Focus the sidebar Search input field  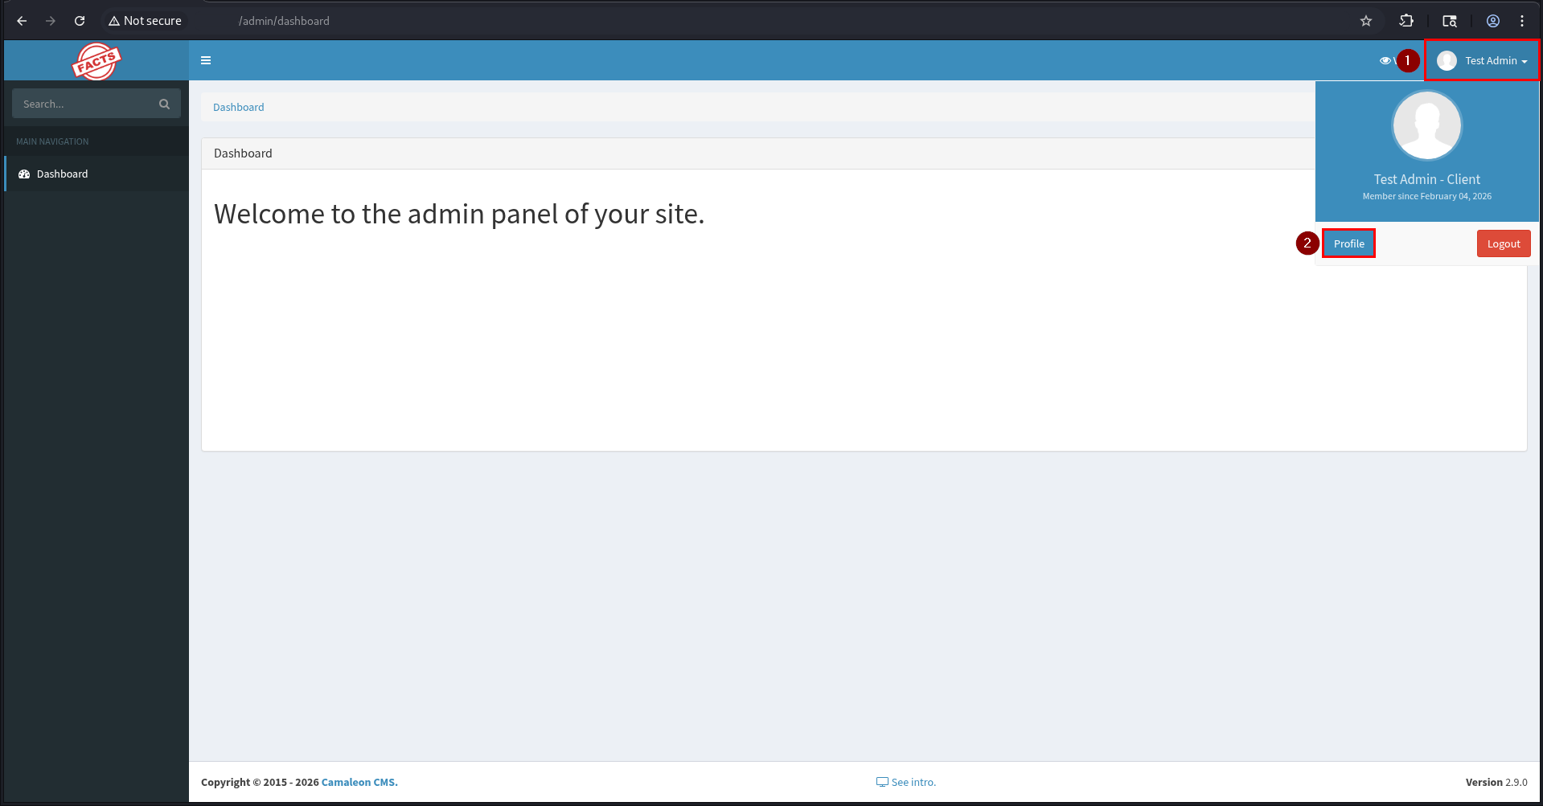pos(84,104)
